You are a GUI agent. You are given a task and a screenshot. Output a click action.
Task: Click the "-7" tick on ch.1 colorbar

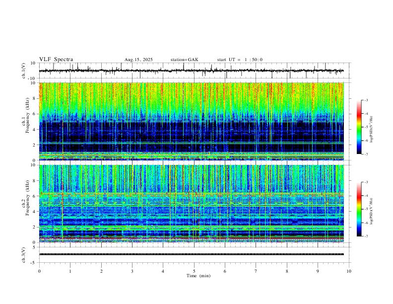pos(366,154)
